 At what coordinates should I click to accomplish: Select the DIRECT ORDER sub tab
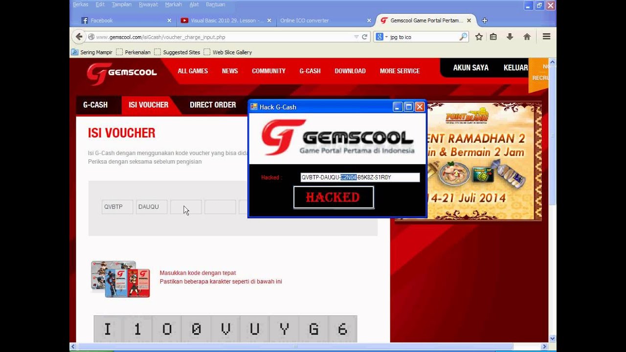(x=213, y=105)
